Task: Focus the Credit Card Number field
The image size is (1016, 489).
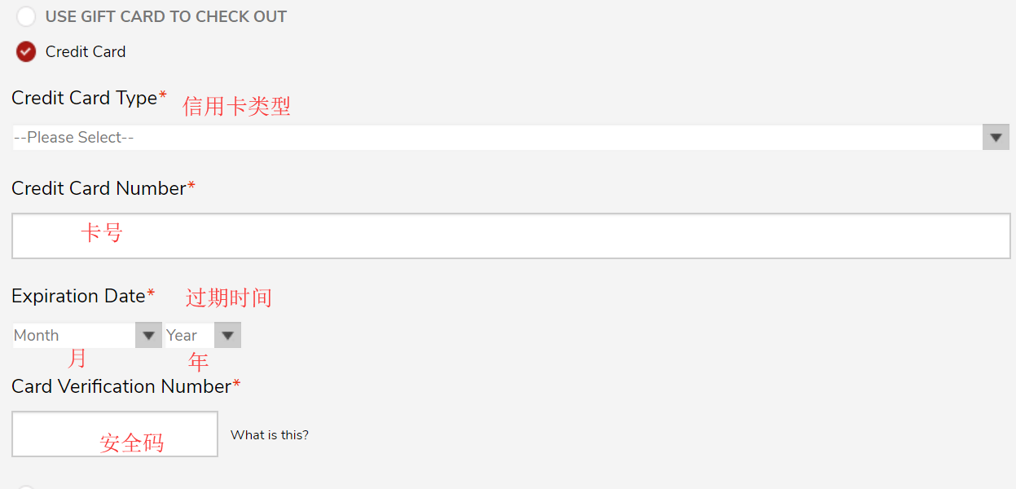Action: [511, 236]
